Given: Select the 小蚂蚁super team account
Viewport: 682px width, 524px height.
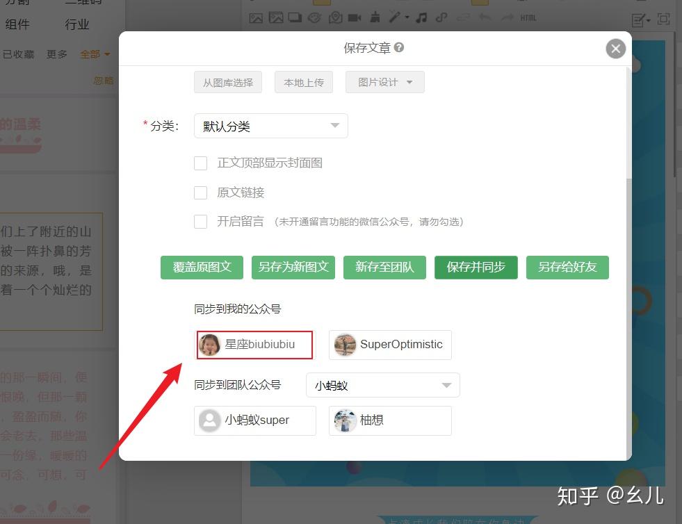Looking at the screenshot, I should coord(255,420).
